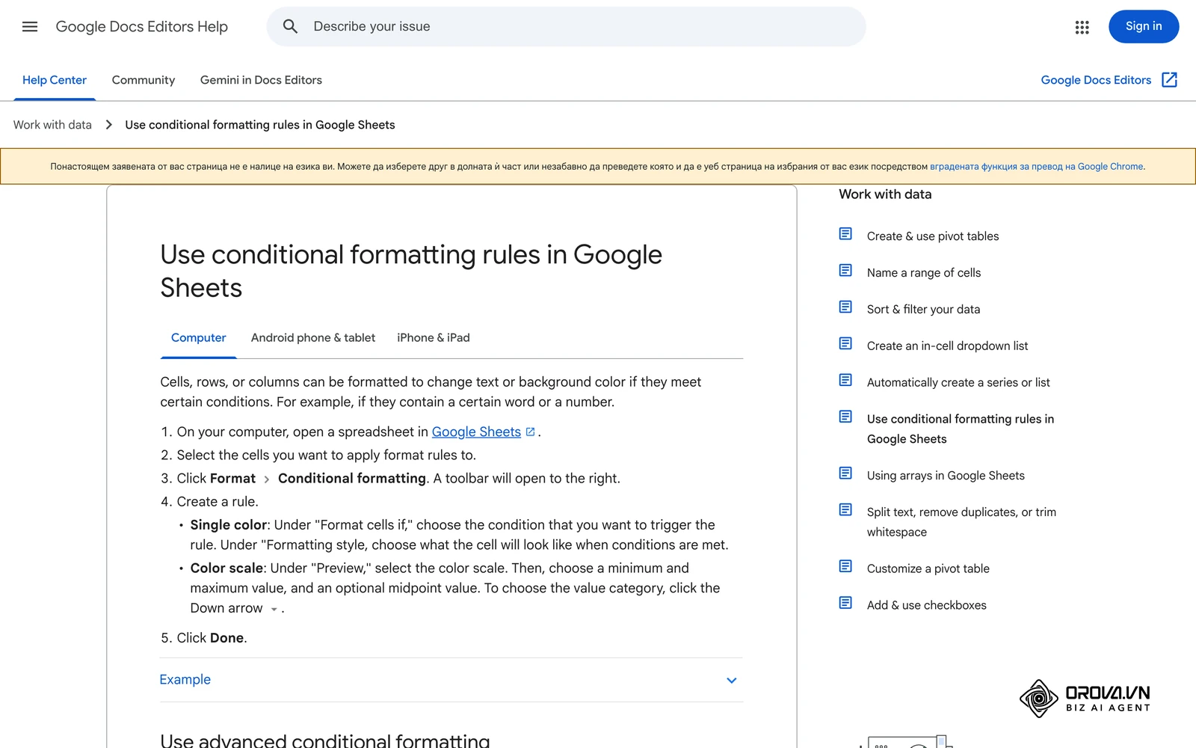Open the Help Center tab

(x=55, y=80)
